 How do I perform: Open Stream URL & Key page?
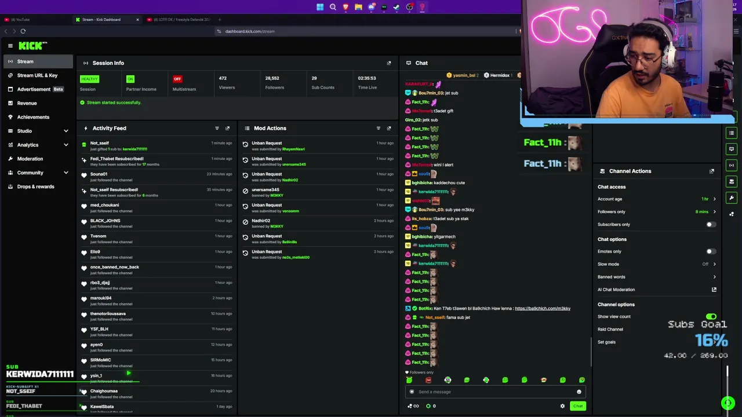(37, 75)
